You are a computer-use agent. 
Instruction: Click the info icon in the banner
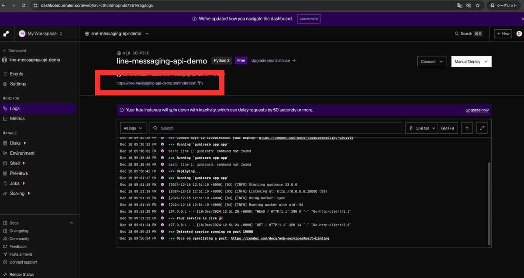point(194,19)
